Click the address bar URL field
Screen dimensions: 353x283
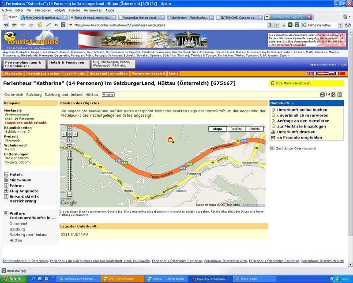[x=168, y=25]
